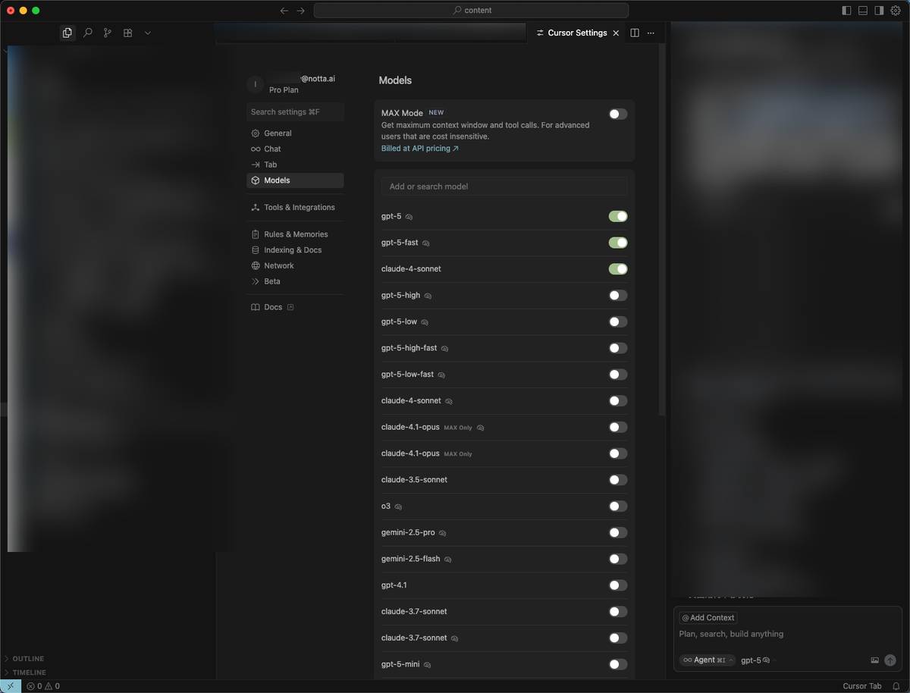Viewport: 910px width, 693px height.
Task: Click the 'Add or search model' field
Action: 504,187
